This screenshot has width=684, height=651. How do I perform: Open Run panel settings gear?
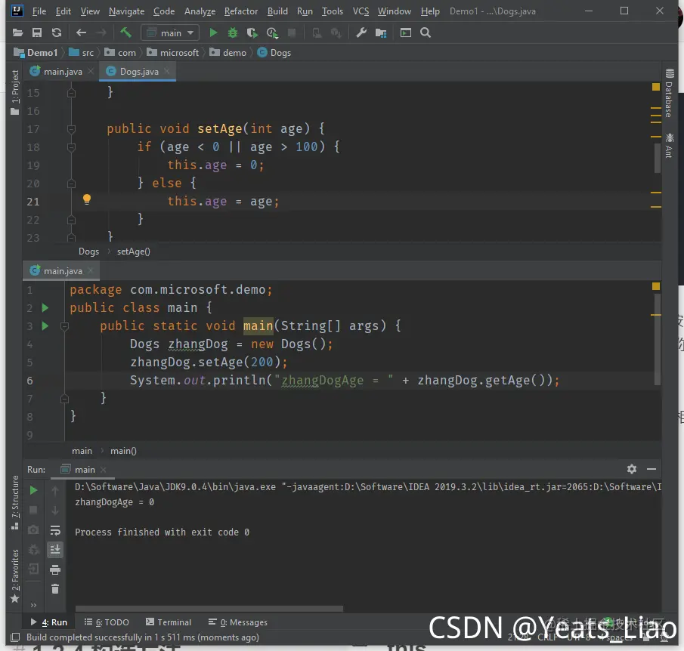(632, 469)
